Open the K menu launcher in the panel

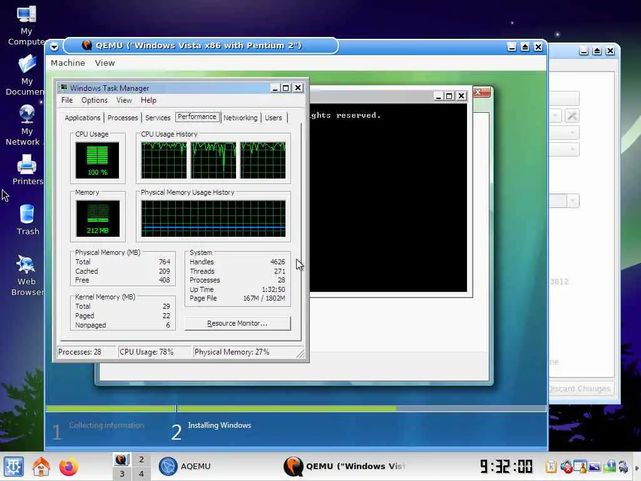(x=14, y=467)
